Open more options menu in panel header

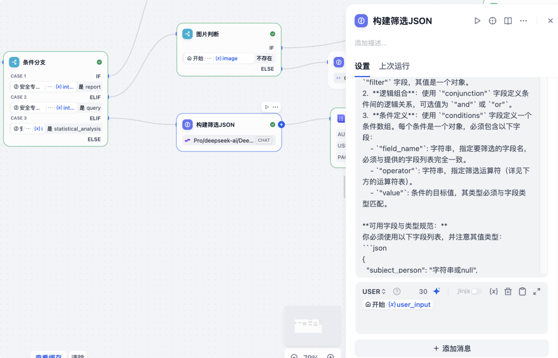pos(523,21)
